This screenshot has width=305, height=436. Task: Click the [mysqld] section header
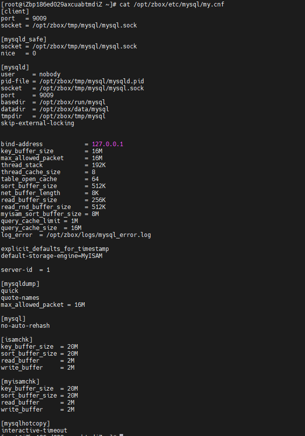click(15, 67)
